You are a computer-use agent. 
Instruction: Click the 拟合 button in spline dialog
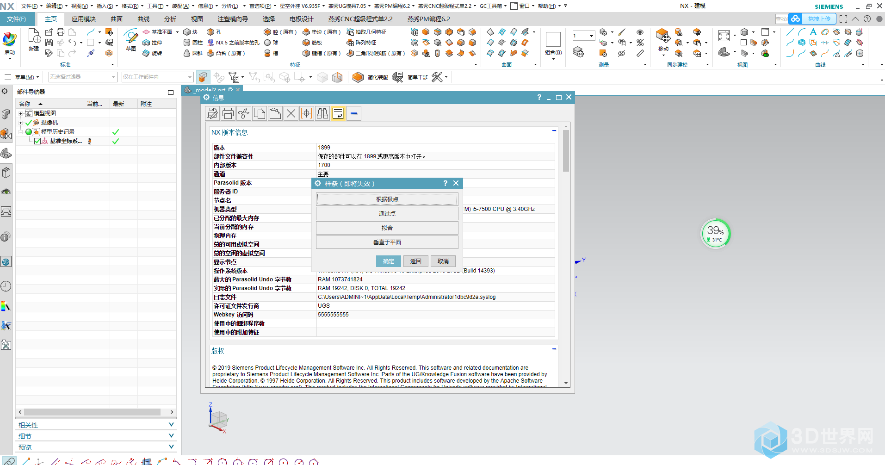point(387,228)
